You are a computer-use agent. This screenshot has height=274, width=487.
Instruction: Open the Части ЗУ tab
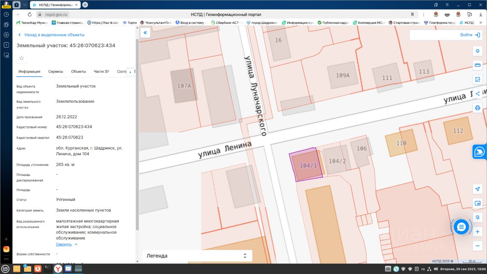coord(101,72)
